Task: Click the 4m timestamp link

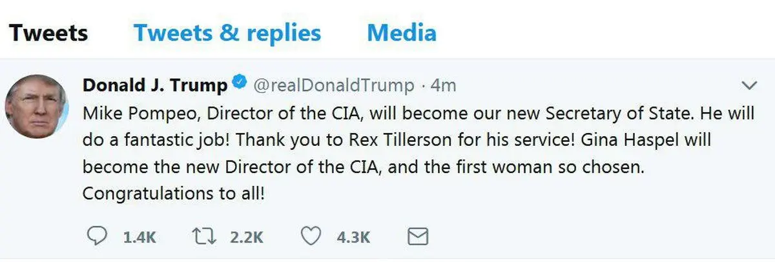Action: [445, 85]
